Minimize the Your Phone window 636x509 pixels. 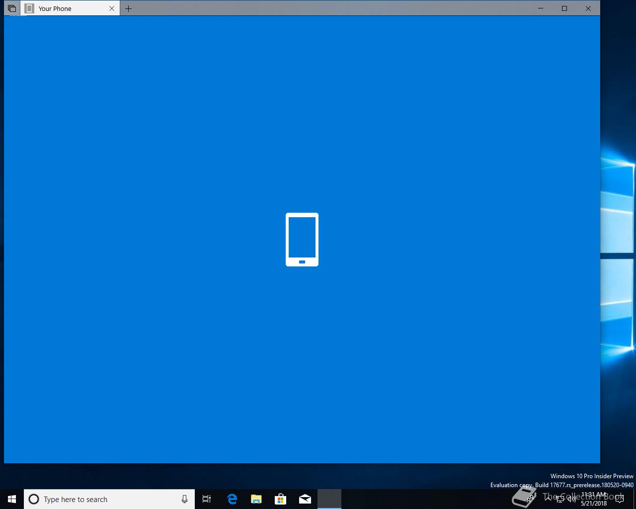[541, 8]
